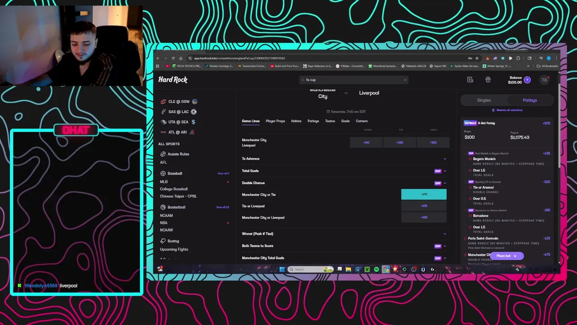Remove the Over 0.5 total goals selection
Image resolution: width=577 pixels, height=325 pixels.
pos(470,199)
